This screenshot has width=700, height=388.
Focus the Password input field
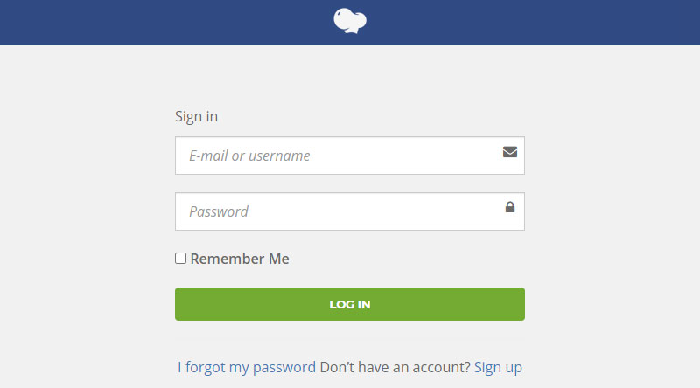pyautogui.click(x=350, y=211)
